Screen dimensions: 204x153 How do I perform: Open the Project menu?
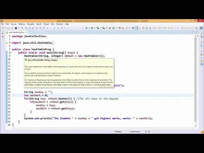click(x=46, y=24)
